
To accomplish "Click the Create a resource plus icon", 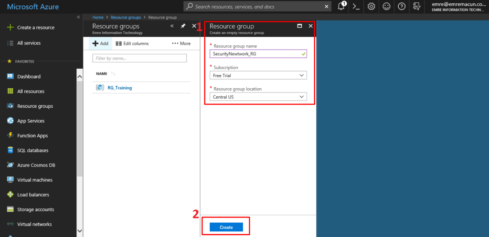I will (x=11, y=27).
